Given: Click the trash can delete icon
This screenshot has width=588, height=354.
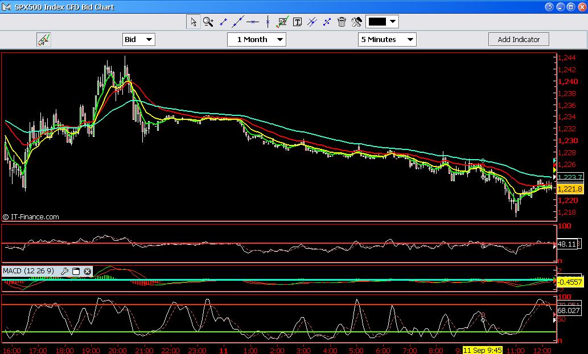Looking at the screenshot, I should pyautogui.click(x=342, y=22).
